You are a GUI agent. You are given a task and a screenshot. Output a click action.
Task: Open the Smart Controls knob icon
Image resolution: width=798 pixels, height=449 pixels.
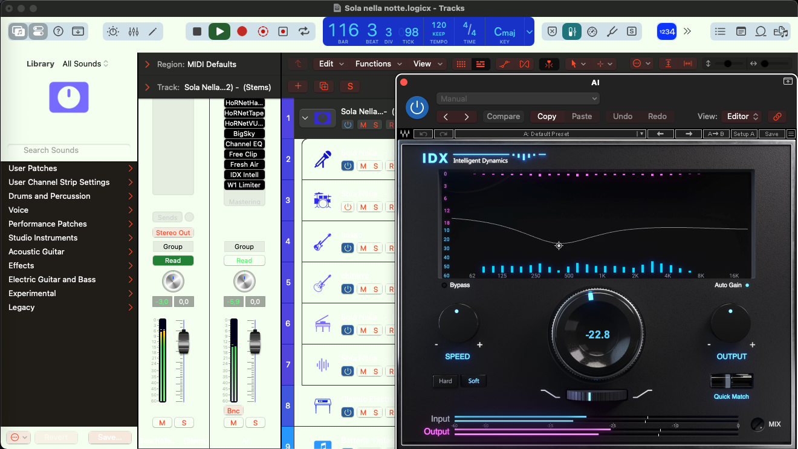113,31
